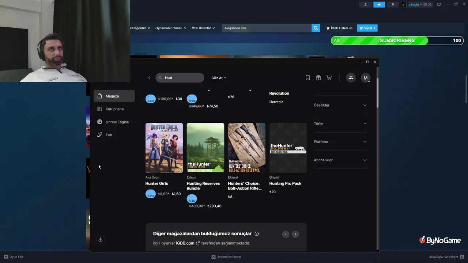The height and width of the screenshot is (263, 468).
Task: Open the Göz At dropdown
Action: point(219,78)
